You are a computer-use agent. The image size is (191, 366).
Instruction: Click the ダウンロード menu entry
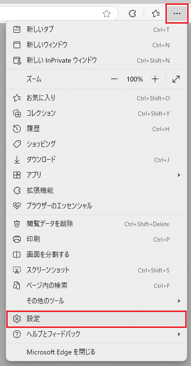pyautogui.click(x=96, y=160)
